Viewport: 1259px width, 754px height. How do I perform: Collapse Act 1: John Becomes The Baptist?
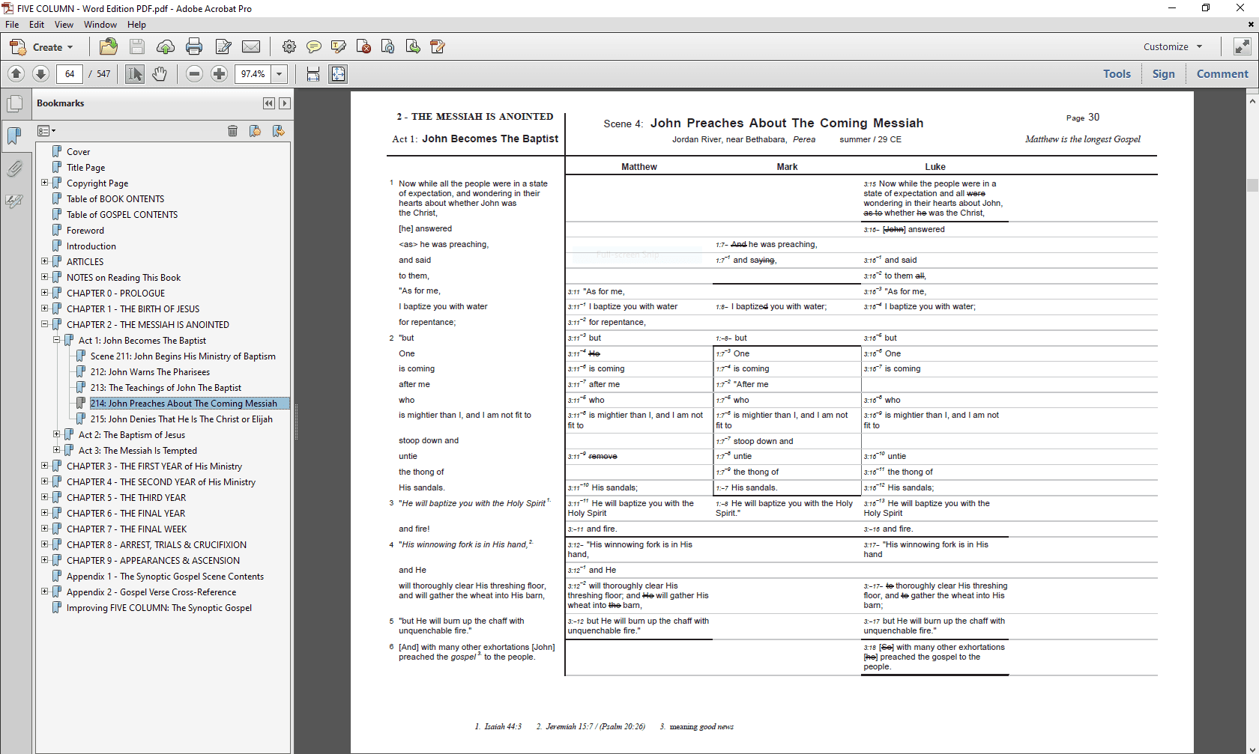tap(56, 340)
